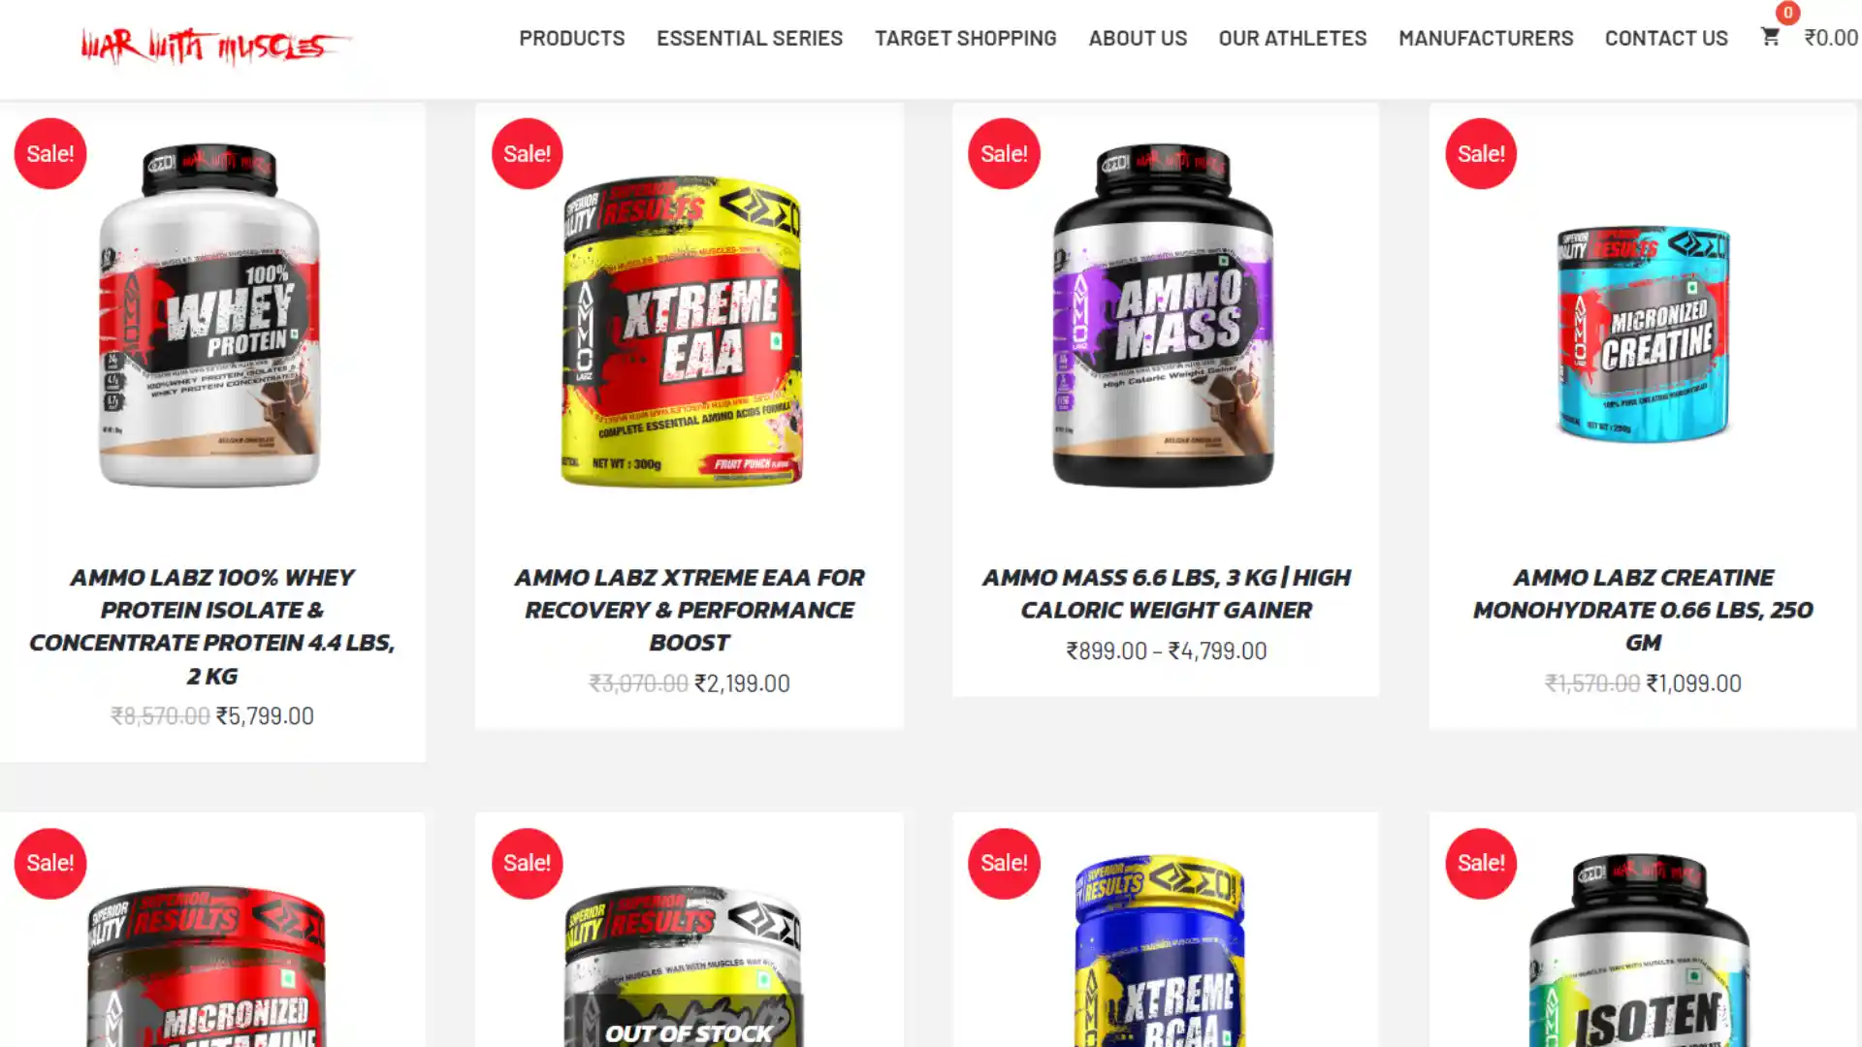Image resolution: width=1862 pixels, height=1047 pixels.
Task: Open the Contact Us page
Action: point(1666,38)
